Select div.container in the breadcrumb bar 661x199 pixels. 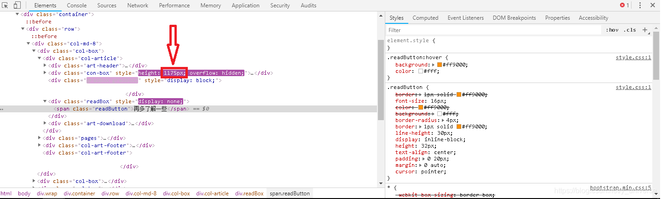(x=80, y=193)
